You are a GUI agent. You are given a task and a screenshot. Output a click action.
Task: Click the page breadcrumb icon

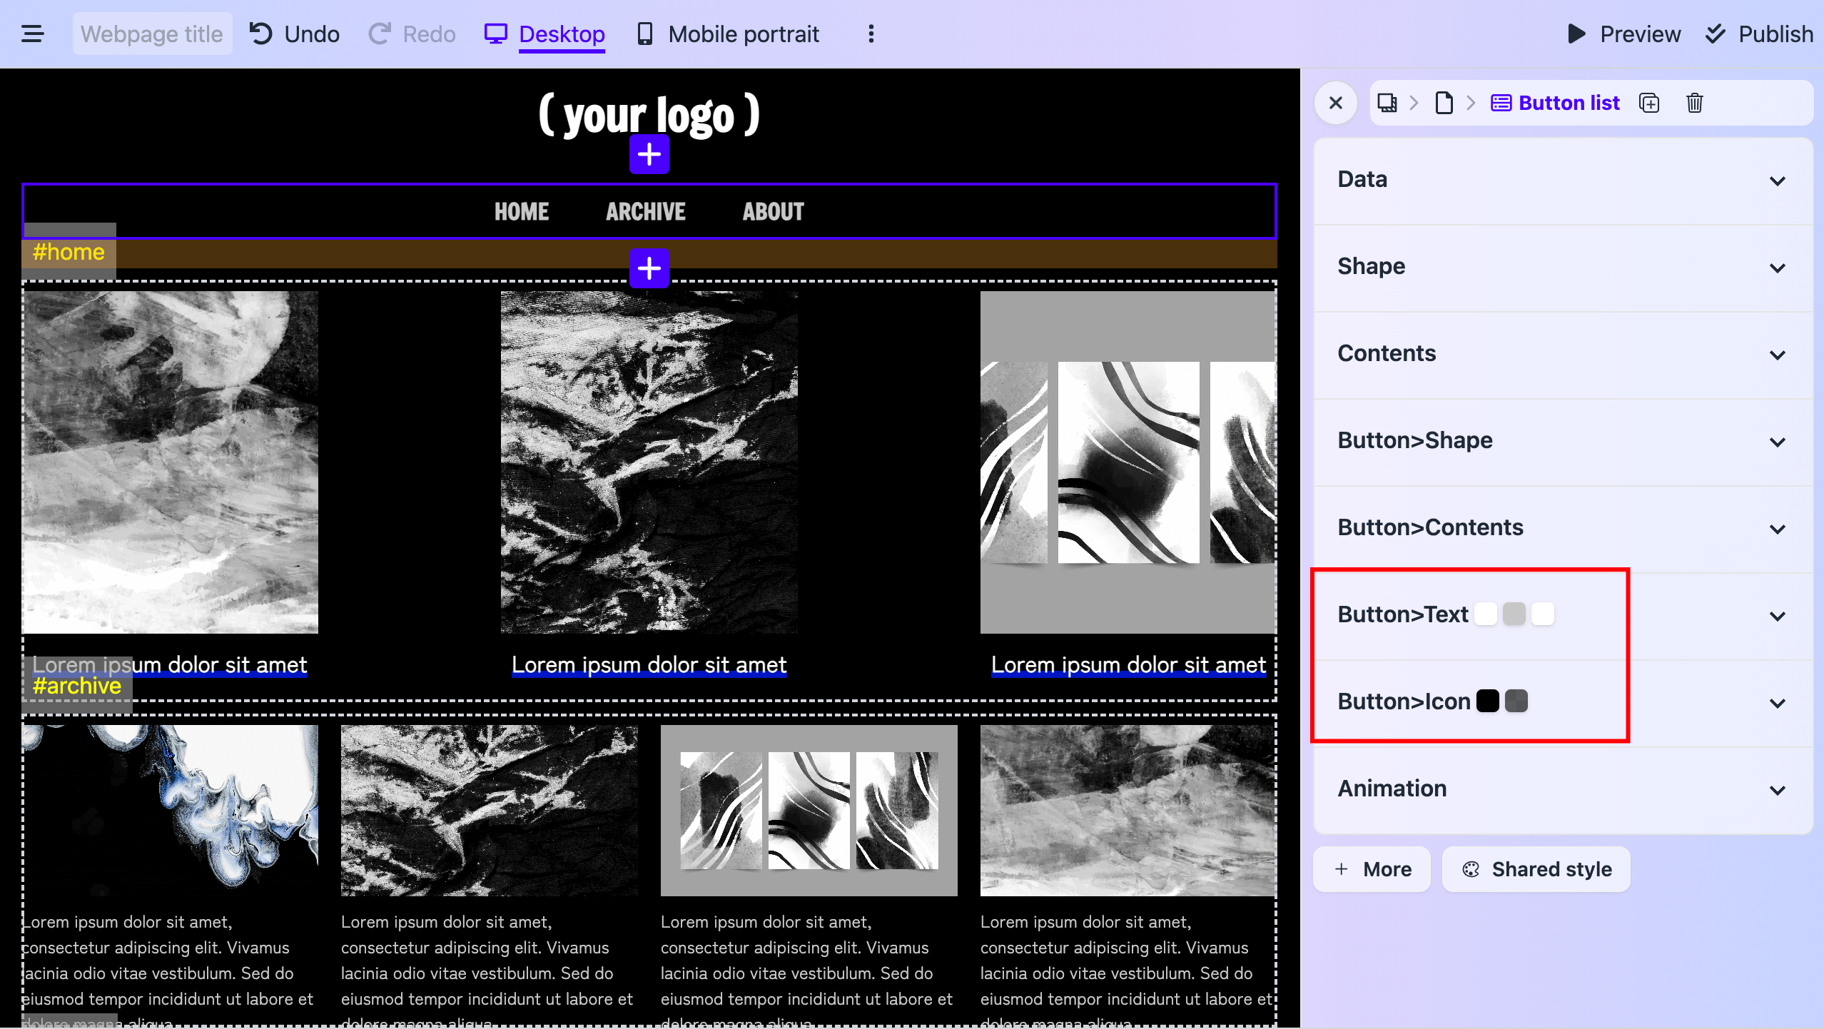pyautogui.click(x=1444, y=103)
